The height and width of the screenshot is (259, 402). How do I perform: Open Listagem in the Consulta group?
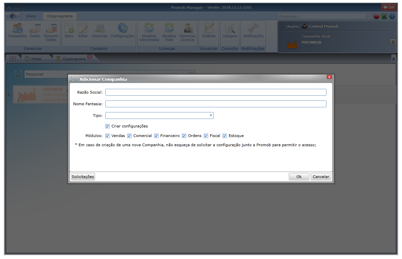[230, 30]
